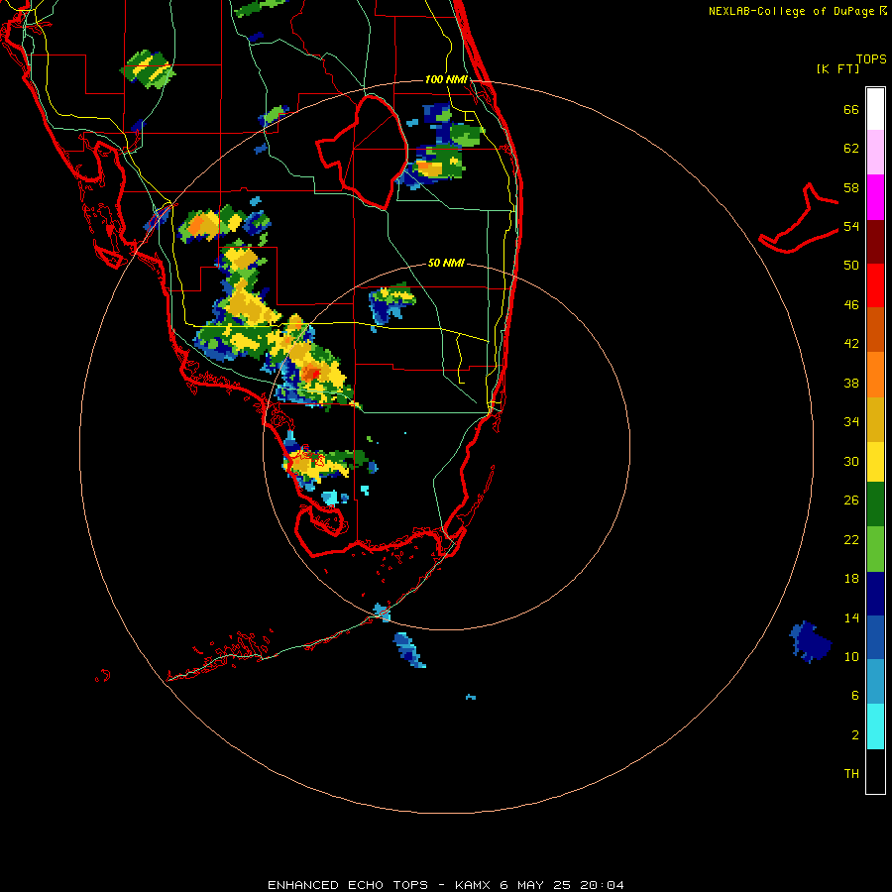
Task: Click the 50 NMI range ring label
Action: (x=446, y=263)
